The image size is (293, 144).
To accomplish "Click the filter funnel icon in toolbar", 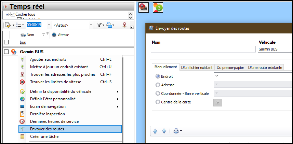I will click(98, 25).
